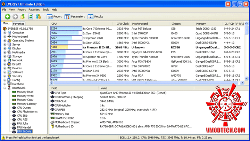The image size is (250, 141).
Task: Select FPU SinJulia benchmark
Action: pos(24,131)
